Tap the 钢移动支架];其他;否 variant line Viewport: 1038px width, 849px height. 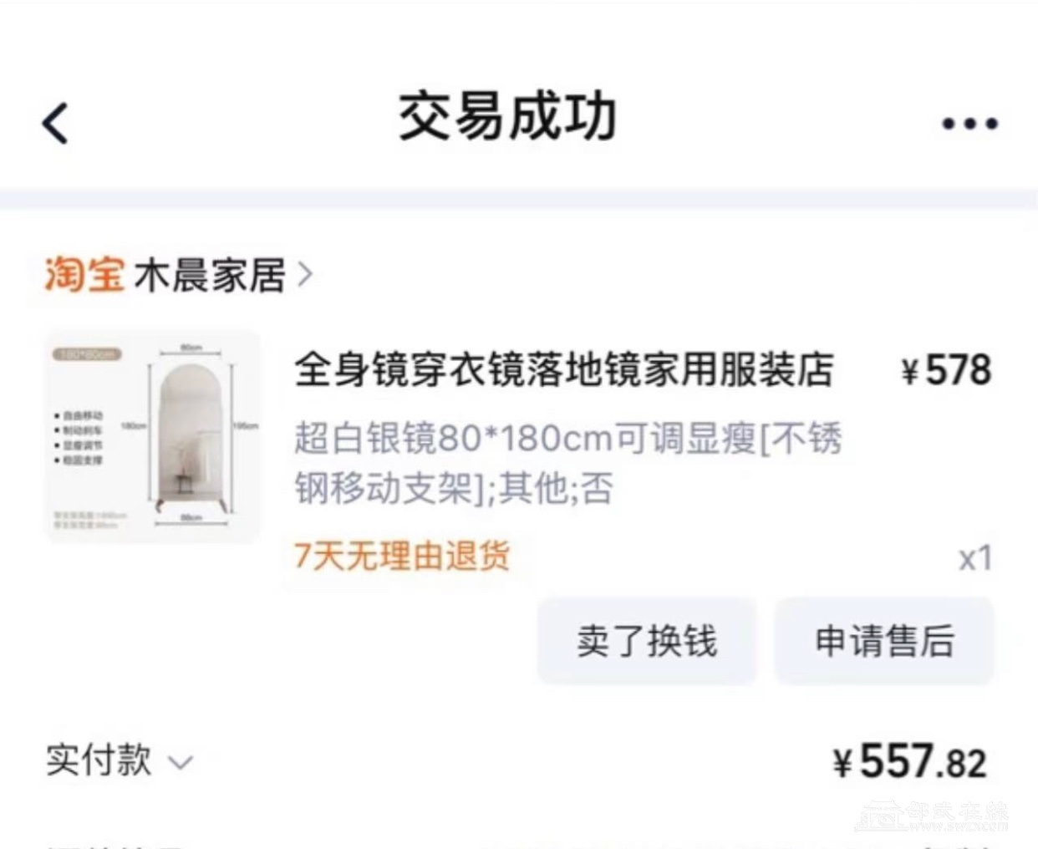pyautogui.click(x=454, y=488)
